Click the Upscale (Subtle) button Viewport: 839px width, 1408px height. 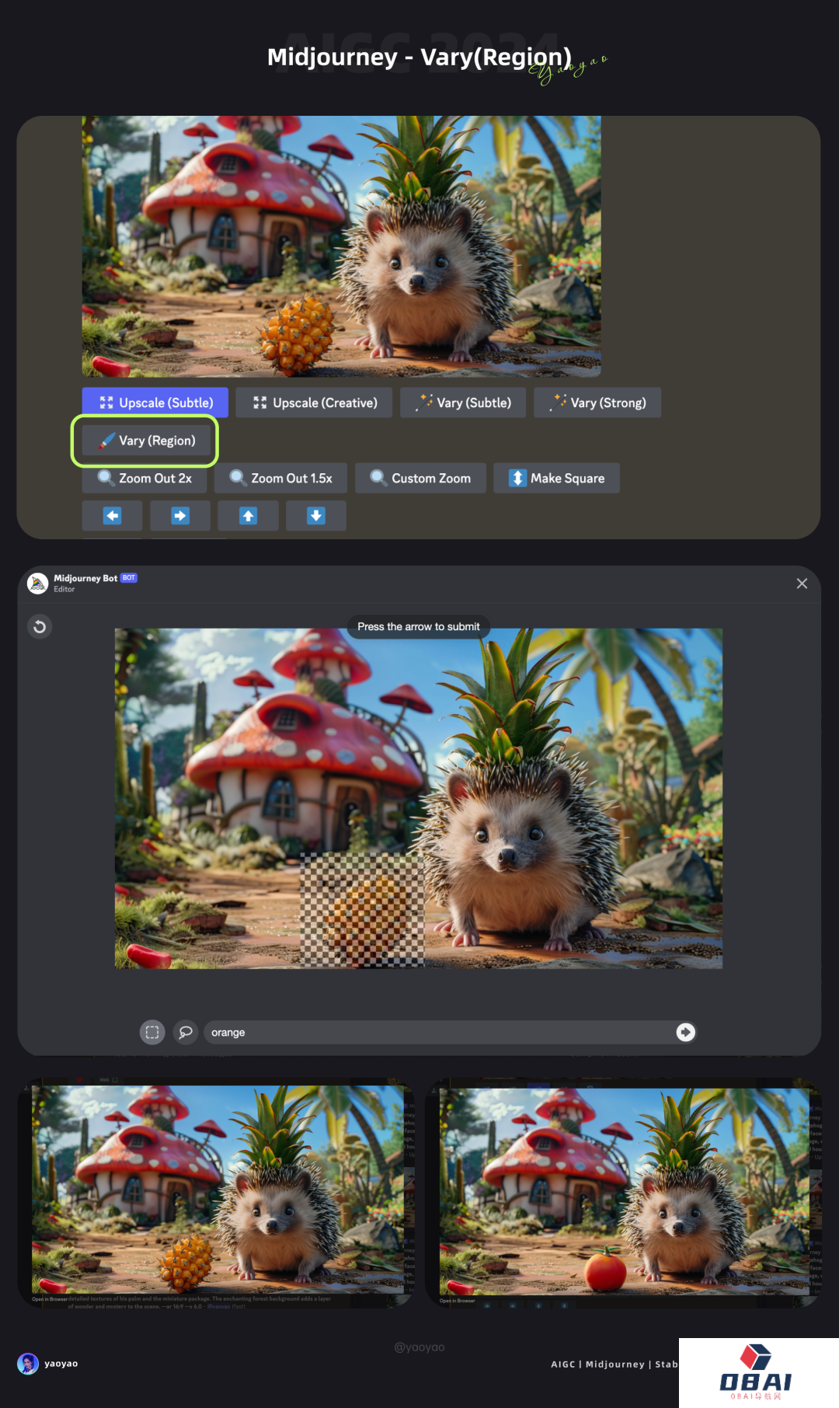click(155, 403)
